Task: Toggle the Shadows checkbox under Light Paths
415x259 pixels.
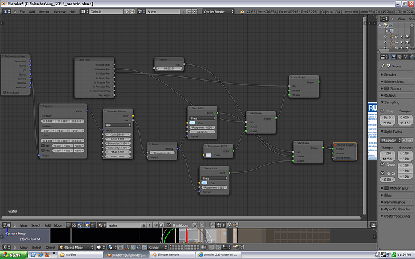Action: (383, 165)
